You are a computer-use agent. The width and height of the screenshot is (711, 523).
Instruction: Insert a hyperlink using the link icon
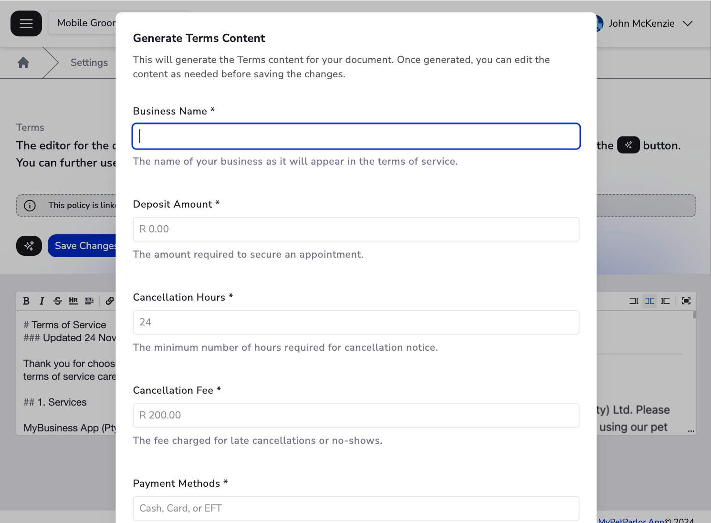click(109, 301)
